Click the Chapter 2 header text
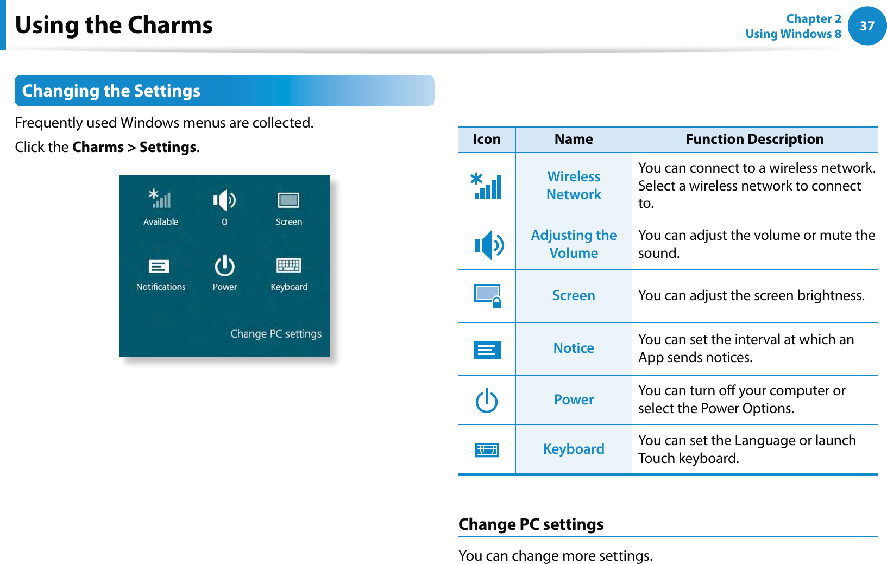The height and width of the screenshot is (564, 887). pos(813,18)
